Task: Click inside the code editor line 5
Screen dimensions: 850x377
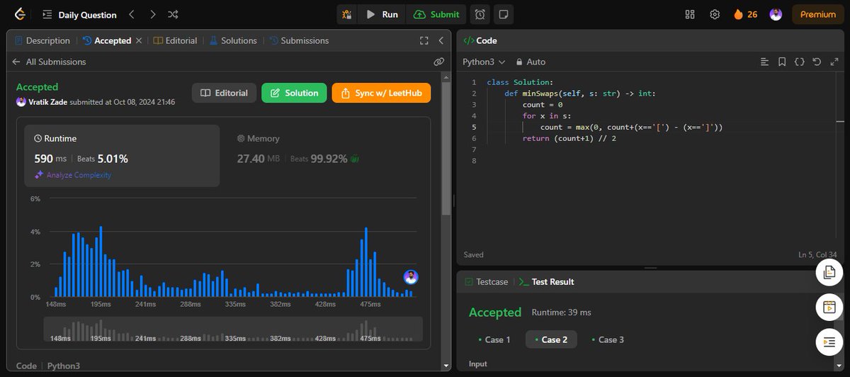Action: [630, 127]
